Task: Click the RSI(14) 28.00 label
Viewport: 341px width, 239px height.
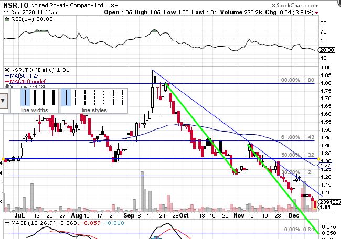Action: (32, 19)
